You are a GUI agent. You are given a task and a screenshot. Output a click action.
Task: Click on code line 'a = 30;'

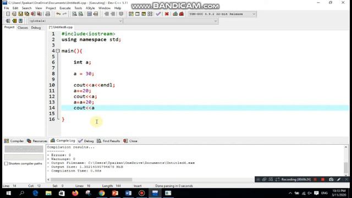pyautogui.click(x=84, y=74)
